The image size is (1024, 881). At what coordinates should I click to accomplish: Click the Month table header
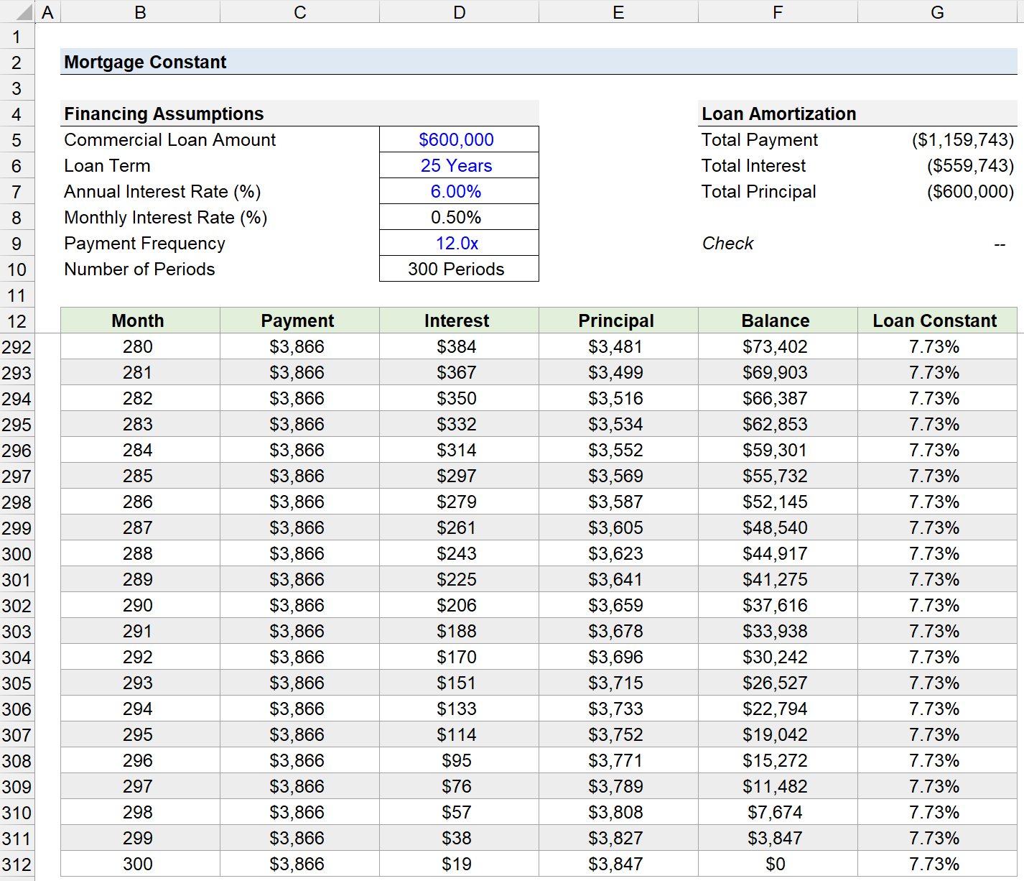click(x=141, y=321)
